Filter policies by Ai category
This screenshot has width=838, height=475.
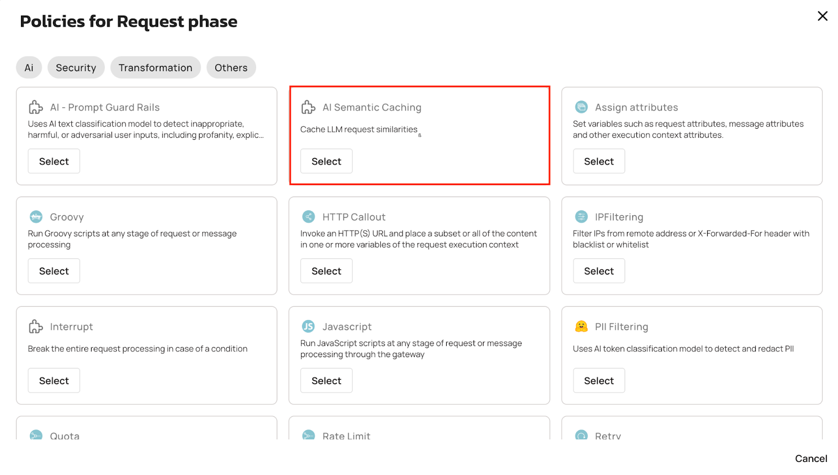[x=29, y=68]
